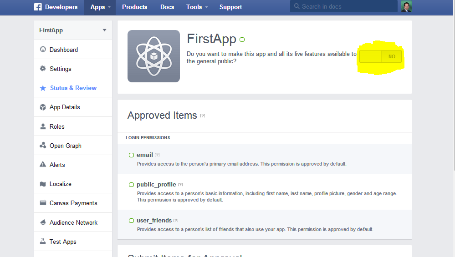Click the public_profile permission name

coord(156,185)
